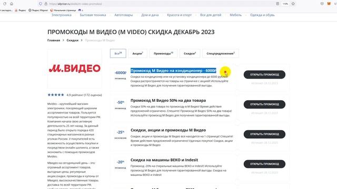Open promo code for машины BEKO и Indesit
Screen dimensions: 337x189
264,164
